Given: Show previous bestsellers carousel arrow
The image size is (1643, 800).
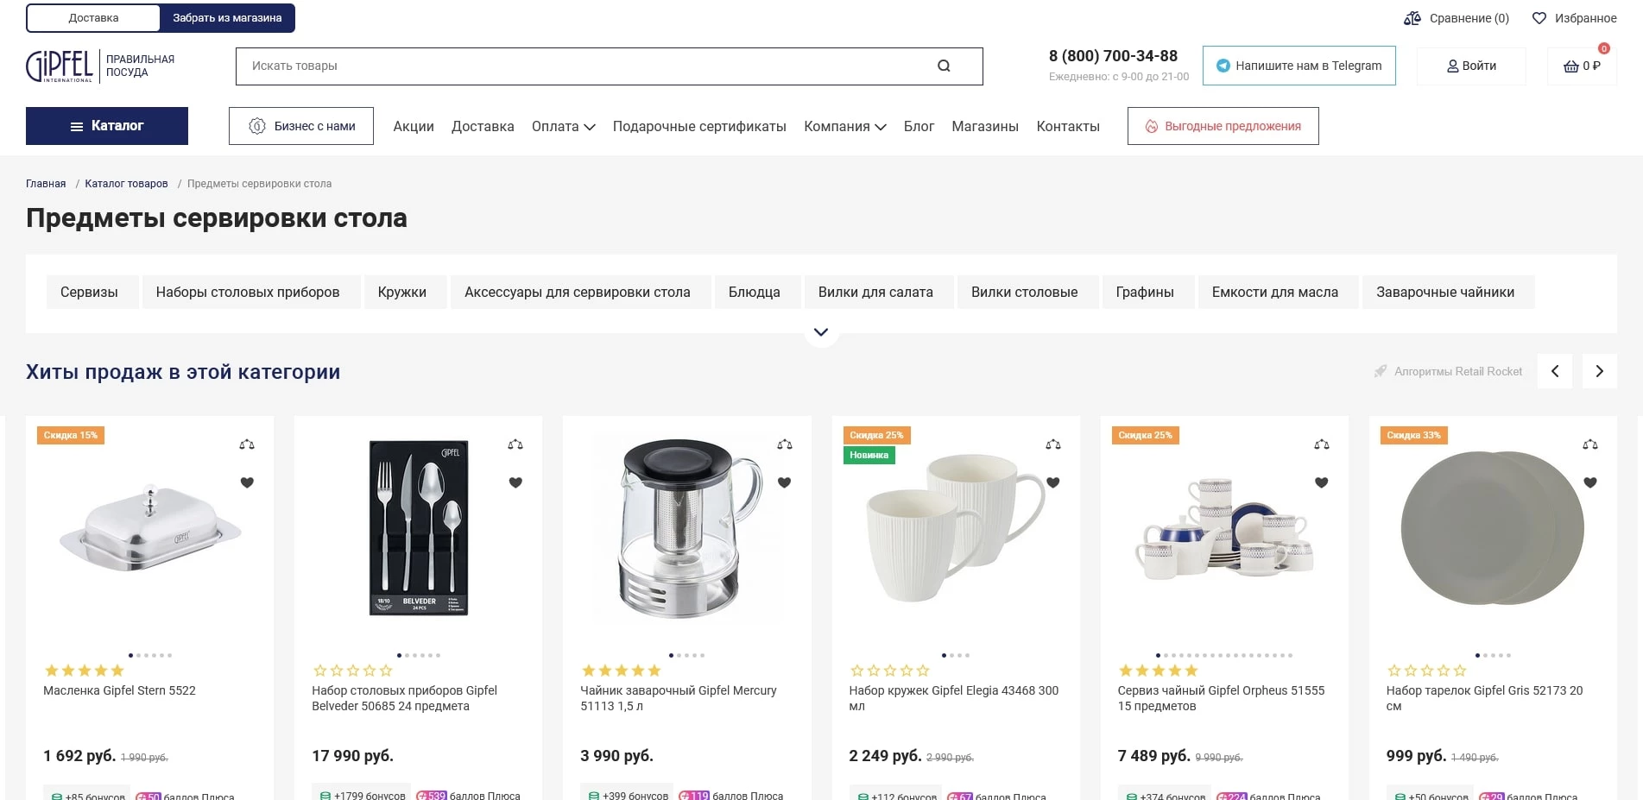Looking at the screenshot, I should pyautogui.click(x=1555, y=371).
